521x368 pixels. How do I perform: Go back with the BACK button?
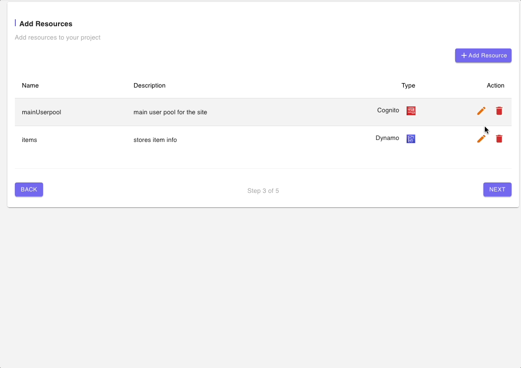(x=29, y=189)
